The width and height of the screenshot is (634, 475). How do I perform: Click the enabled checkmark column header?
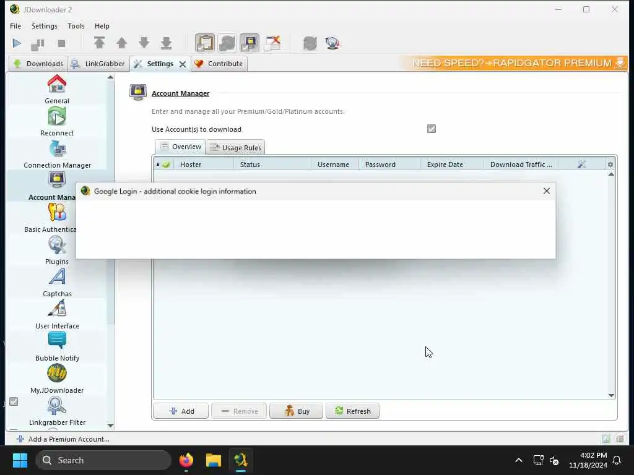[163, 165]
